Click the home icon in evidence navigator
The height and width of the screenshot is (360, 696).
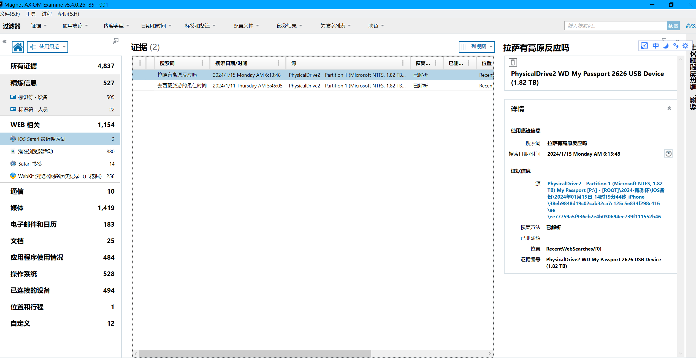(x=18, y=47)
